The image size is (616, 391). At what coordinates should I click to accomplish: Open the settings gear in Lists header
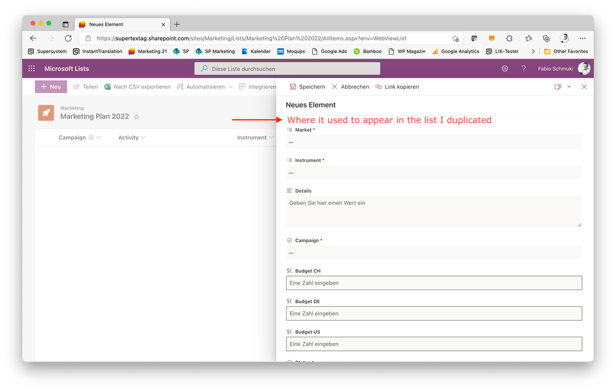tap(505, 68)
